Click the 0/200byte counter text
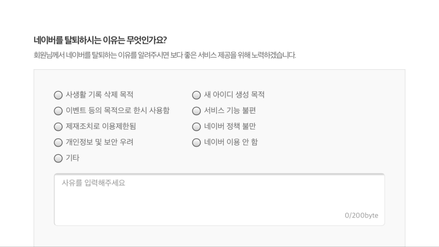The image size is (439, 247). click(x=361, y=215)
